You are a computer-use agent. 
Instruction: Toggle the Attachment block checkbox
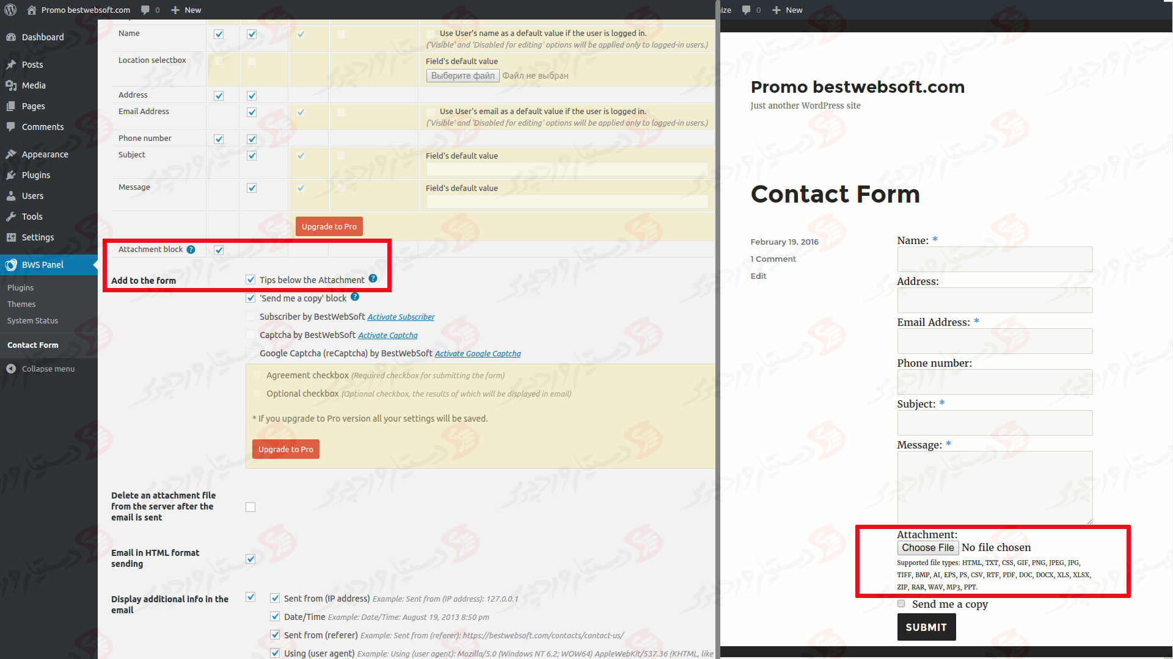pyautogui.click(x=218, y=250)
